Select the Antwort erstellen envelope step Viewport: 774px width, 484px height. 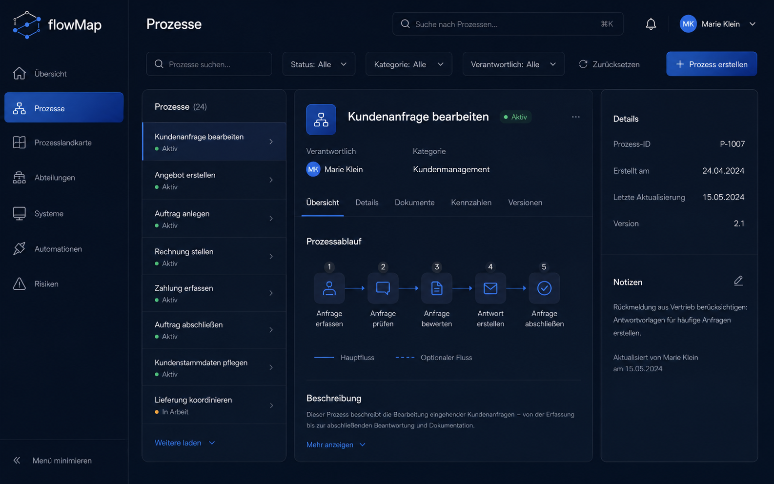click(x=490, y=288)
